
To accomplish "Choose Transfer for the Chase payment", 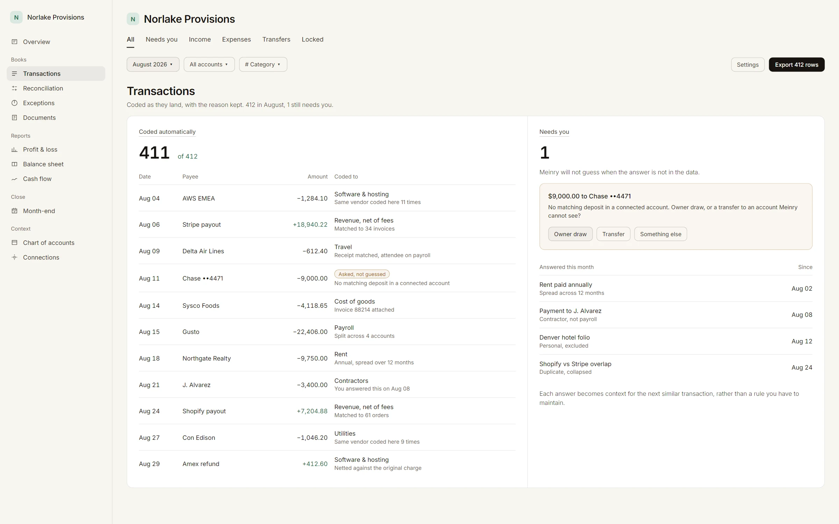I will click(x=613, y=234).
